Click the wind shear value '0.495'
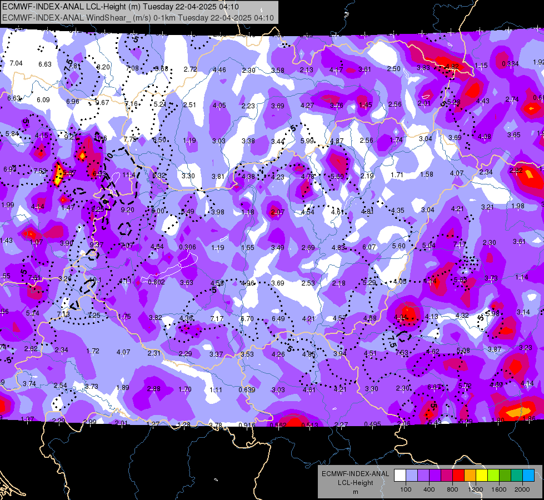The height and width of the screenshot is (500, 544). click(x=373, y=424)
